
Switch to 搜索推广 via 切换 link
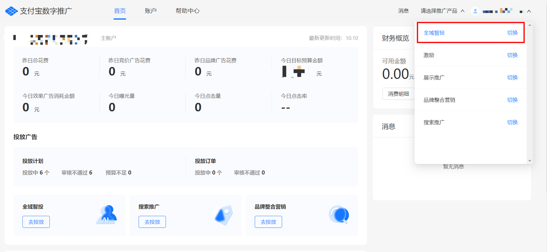click(x=512, y=122)
